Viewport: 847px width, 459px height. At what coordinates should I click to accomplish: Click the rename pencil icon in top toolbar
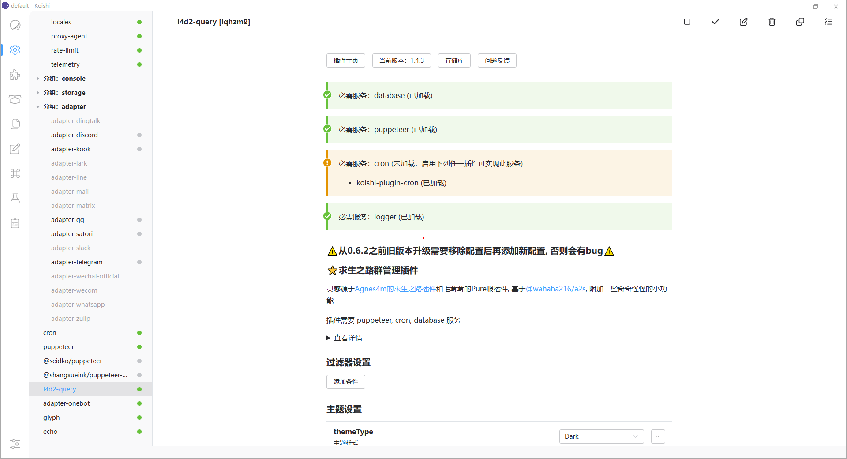(743, 22)
